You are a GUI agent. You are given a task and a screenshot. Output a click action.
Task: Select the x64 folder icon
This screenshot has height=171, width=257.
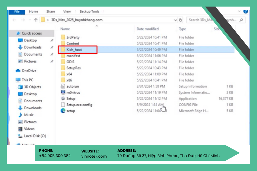coord(63,74)
